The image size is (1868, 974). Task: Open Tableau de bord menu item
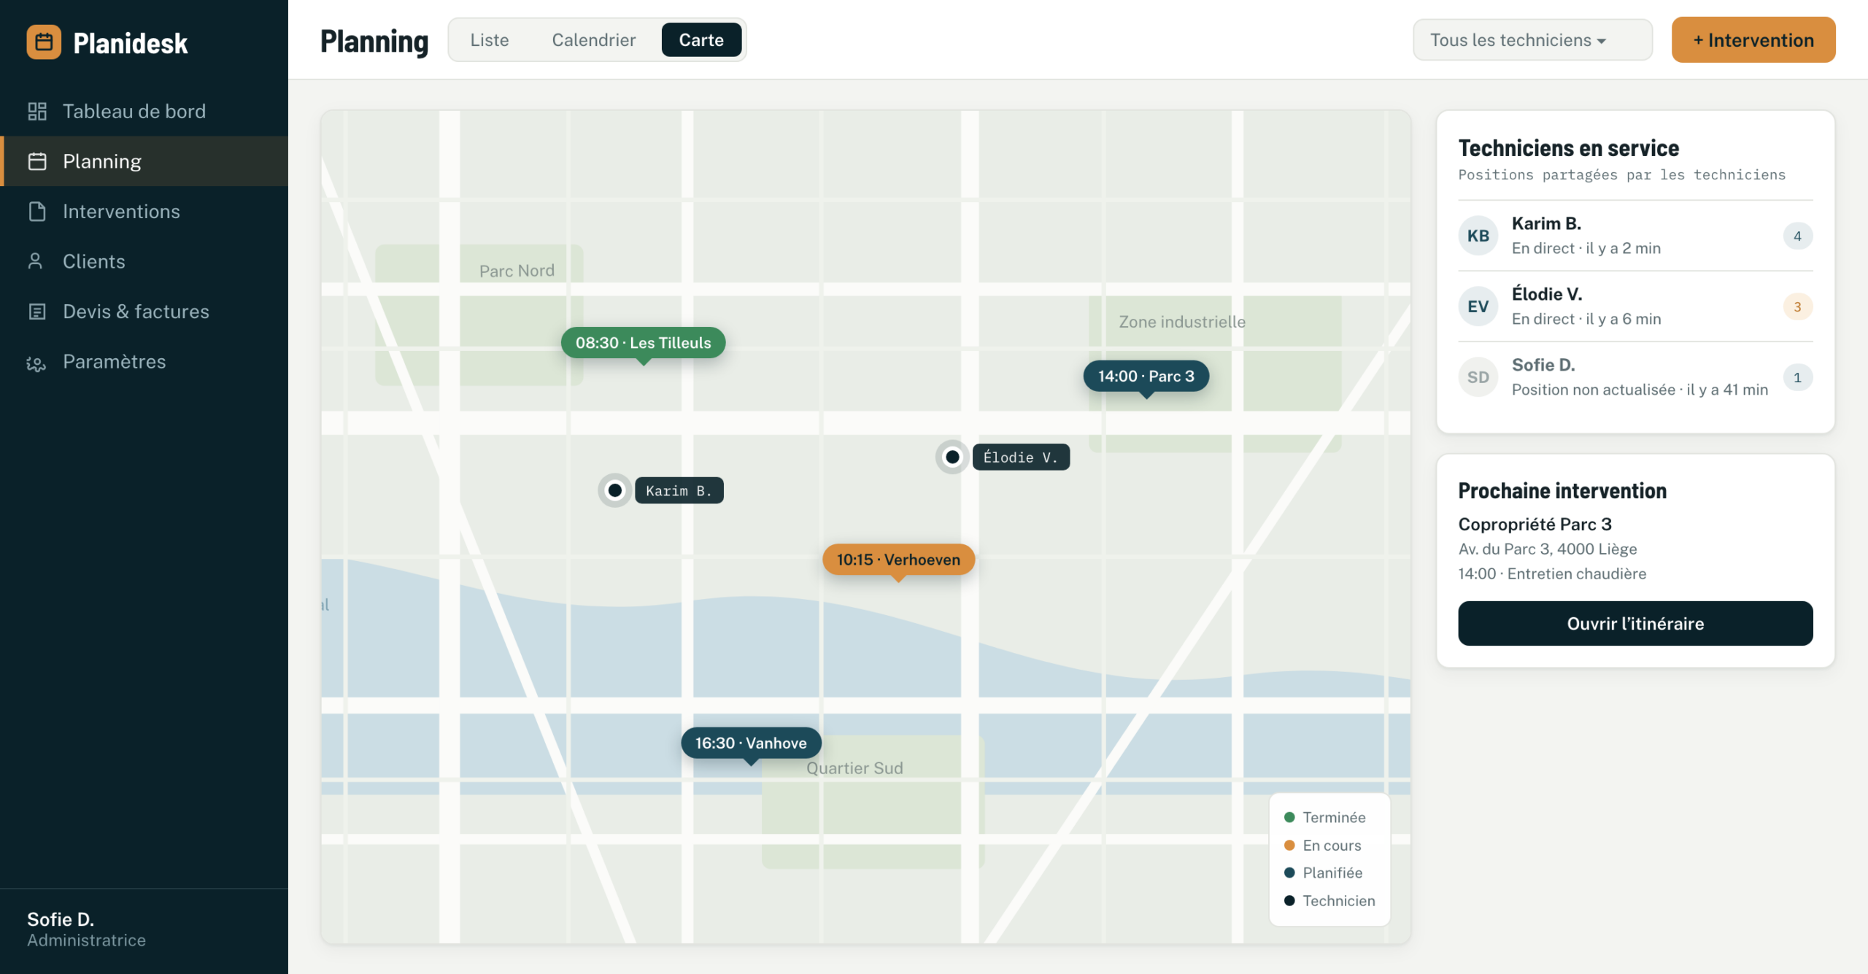pyautogui.click(x=144, y=111)
